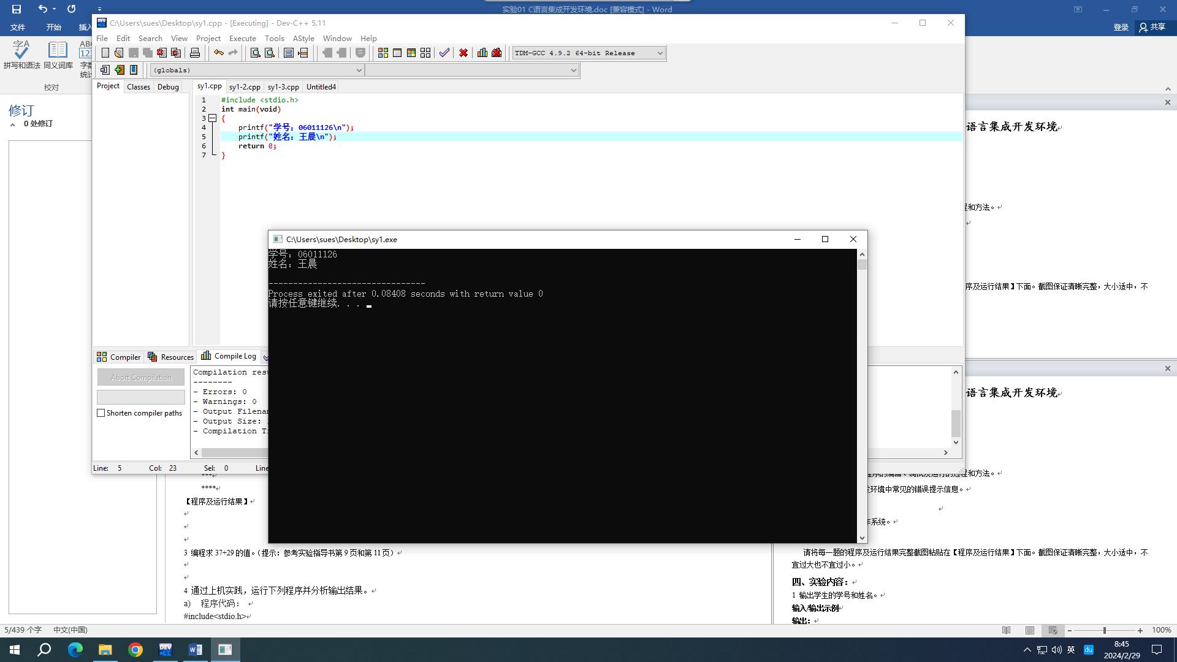
Task: Click the Run icon in Dev-C++ toolbar
Action: pos(397,53)
